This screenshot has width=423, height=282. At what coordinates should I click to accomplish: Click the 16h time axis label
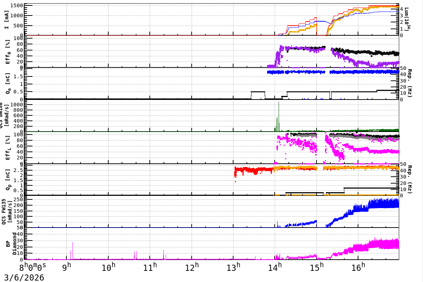pyautogui.click(x=358, y=267)
